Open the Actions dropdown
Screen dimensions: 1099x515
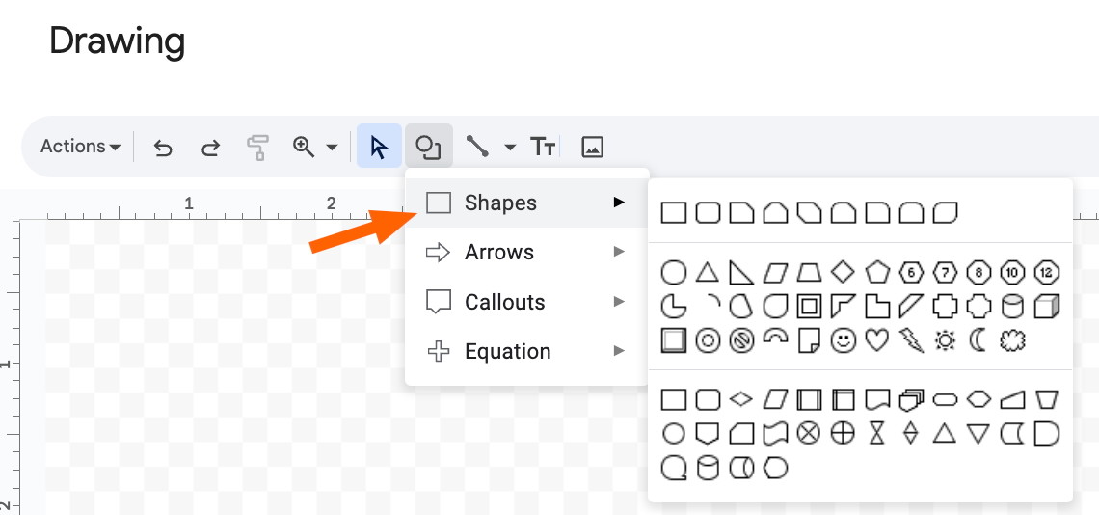[x=80, y=147]
